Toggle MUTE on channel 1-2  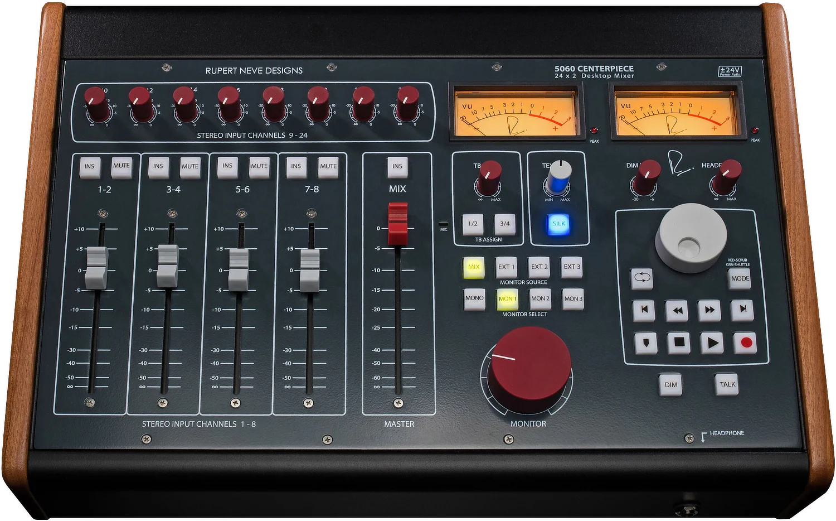click(x=121, y=167)
